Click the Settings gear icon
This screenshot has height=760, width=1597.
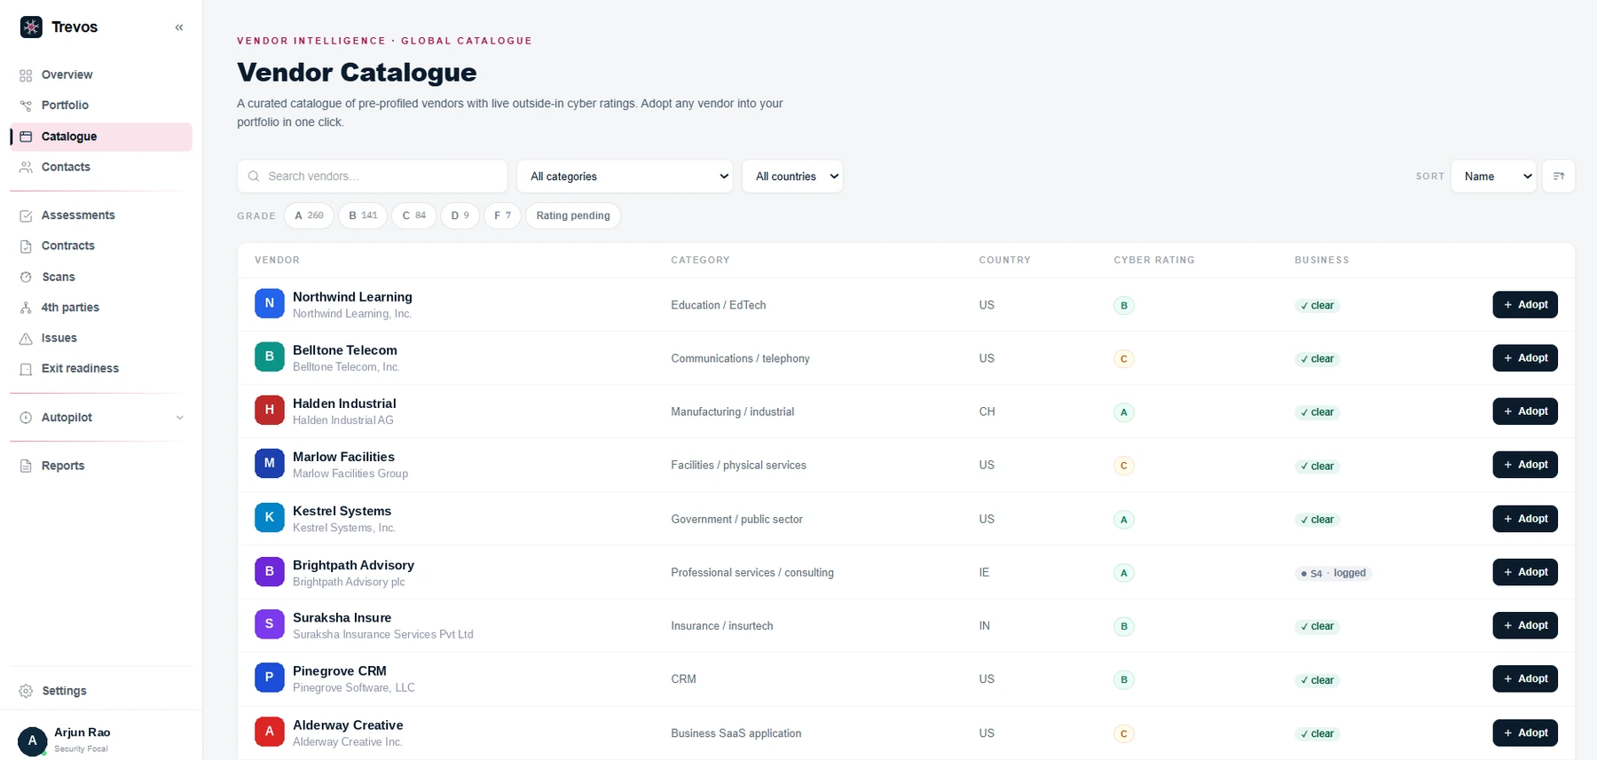pos(26,691)
